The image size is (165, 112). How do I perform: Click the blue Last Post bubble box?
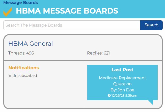pyautogui.click(x=122, y=82)
